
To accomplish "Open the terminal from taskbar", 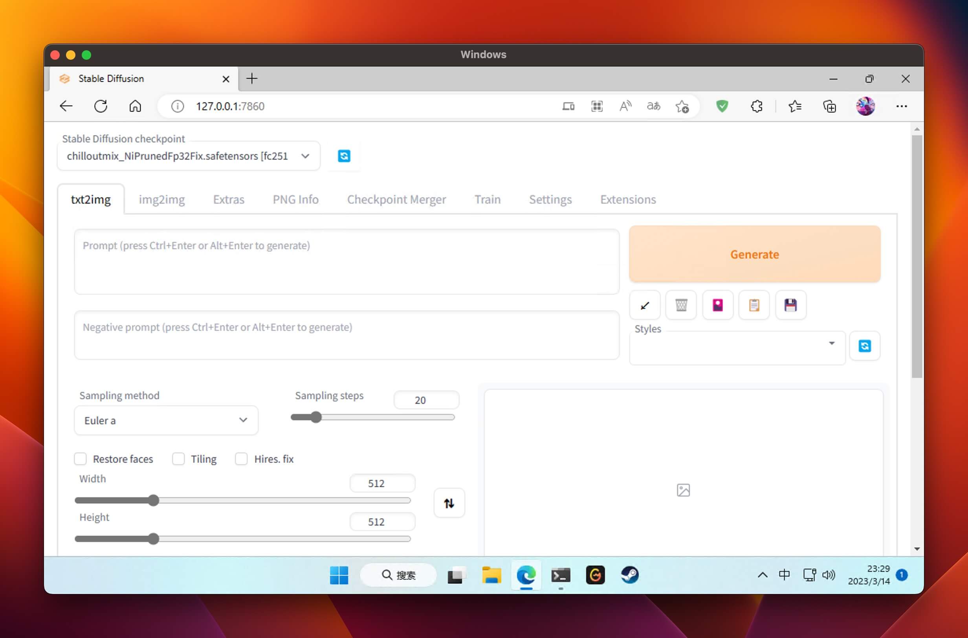I will (x=561, y=575).
